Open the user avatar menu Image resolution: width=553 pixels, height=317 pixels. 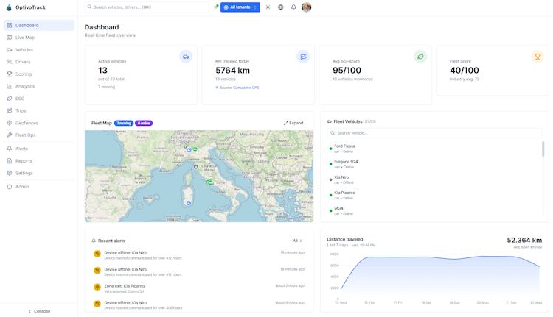tap(307, 7)
